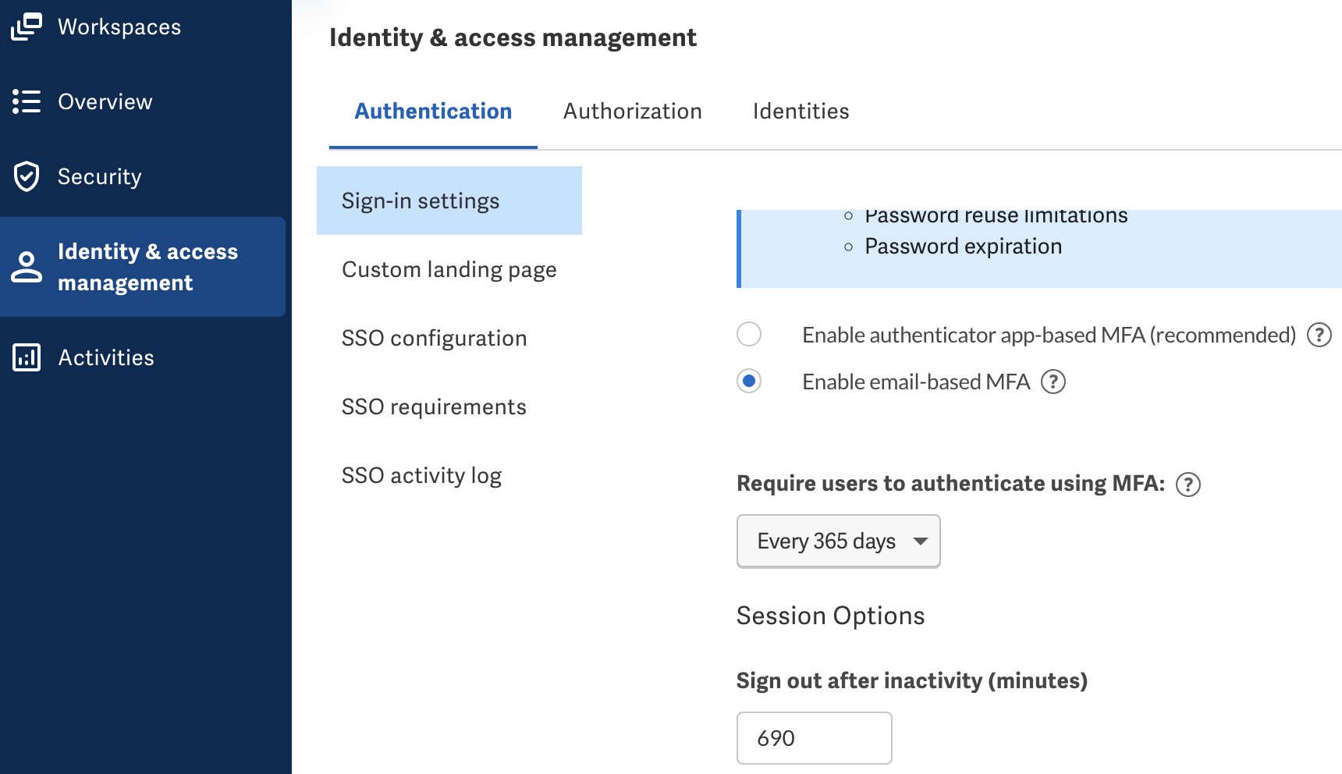Click the Session Options heading
Viewport: 1342px width, 774px height.
(831, 616)
